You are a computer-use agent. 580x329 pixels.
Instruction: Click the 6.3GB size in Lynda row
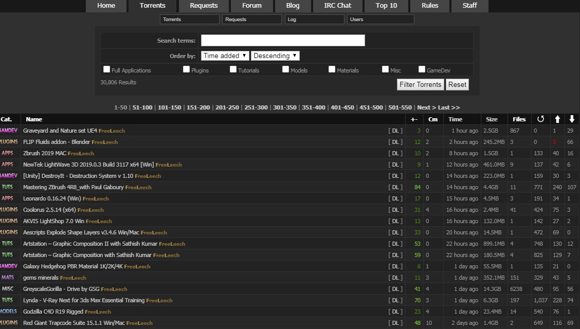click(x=491, y=300)
